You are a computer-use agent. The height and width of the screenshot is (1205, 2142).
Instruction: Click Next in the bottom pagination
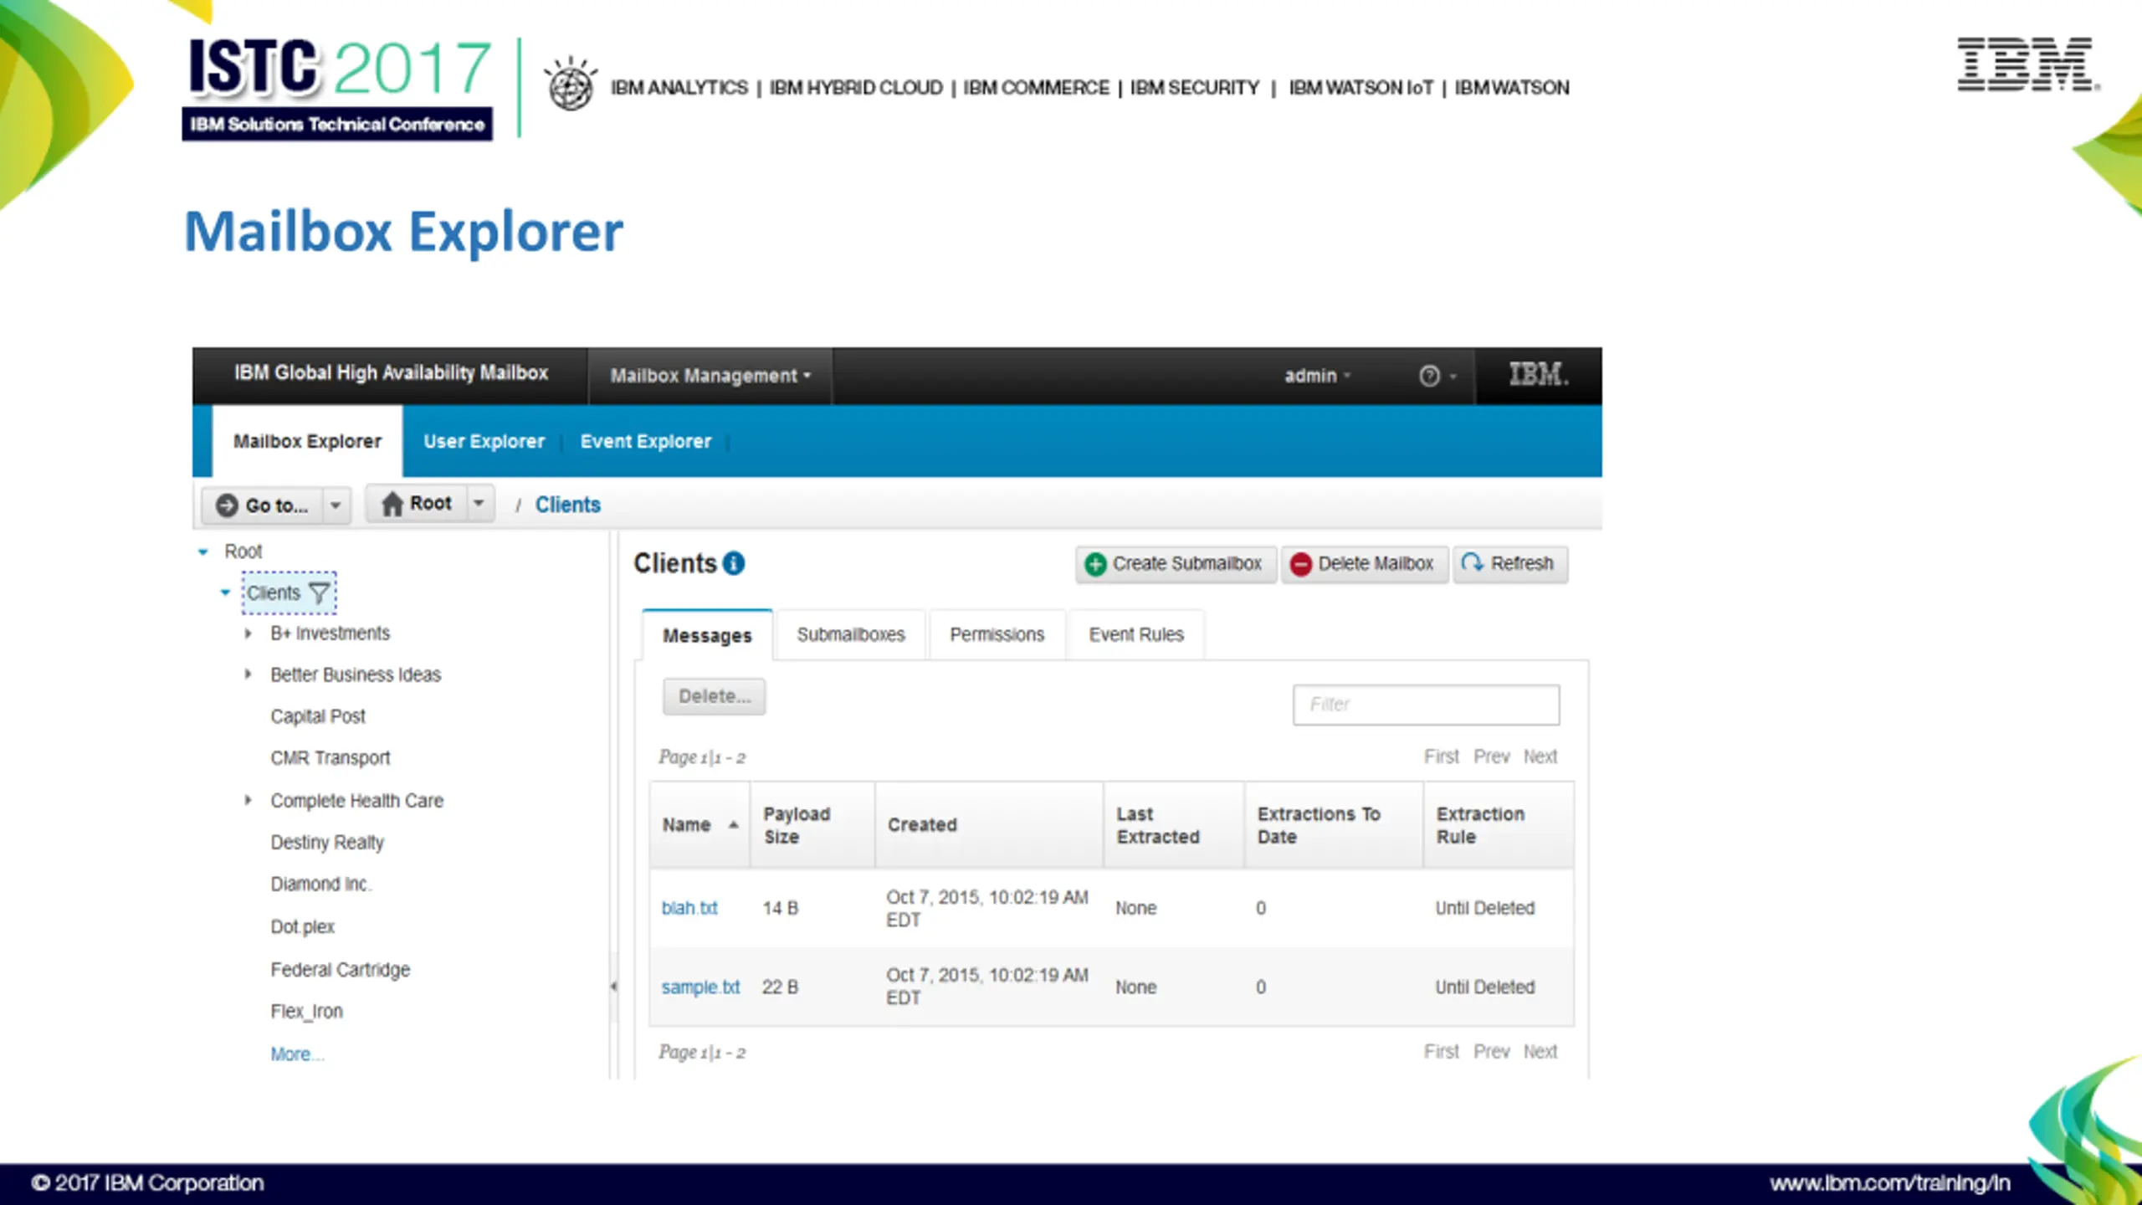pos(1540,1052)
